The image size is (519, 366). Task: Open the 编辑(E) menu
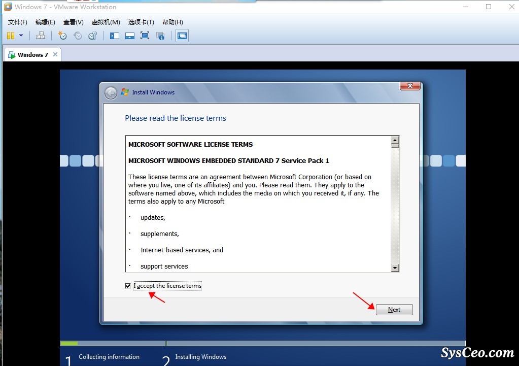[45, 22]
